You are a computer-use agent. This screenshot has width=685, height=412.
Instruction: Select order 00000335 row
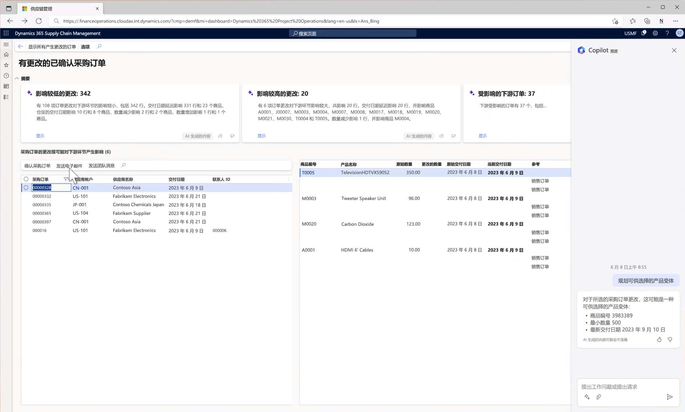pos(156,205)
